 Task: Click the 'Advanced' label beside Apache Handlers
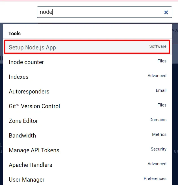[157, 164]
